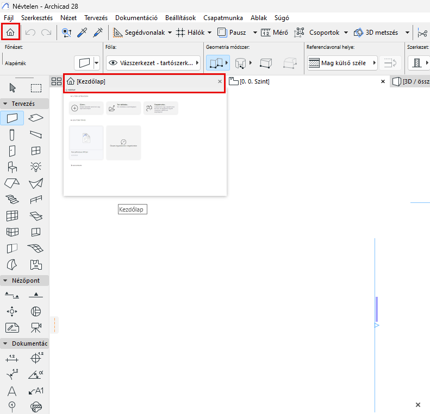
Task: Open wall default settings dropdown arrow
Action: click(97, 63)
